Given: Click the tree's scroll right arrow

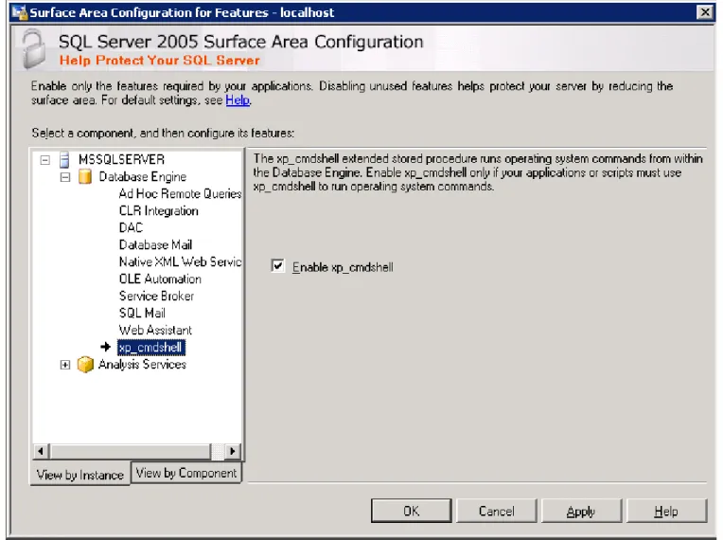Looking at the screenshot, I should coord(233,451).
